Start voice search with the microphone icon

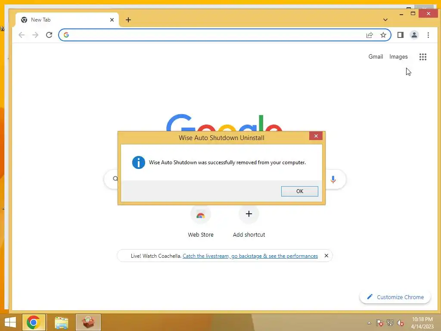[333, 179]
